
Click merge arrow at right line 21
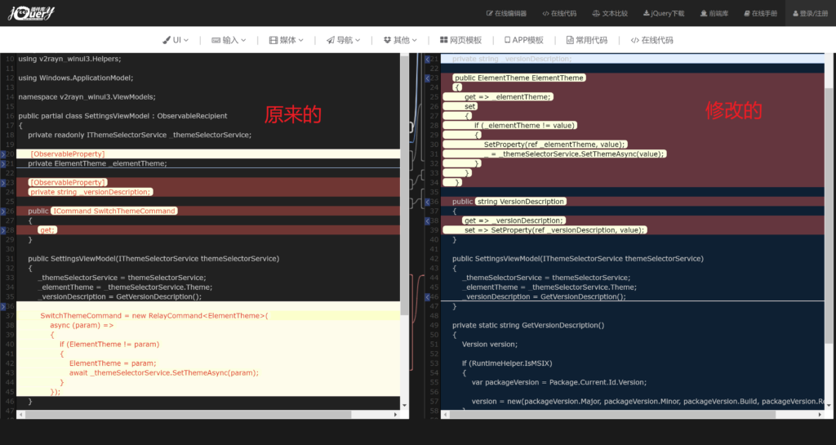[428, 59]
